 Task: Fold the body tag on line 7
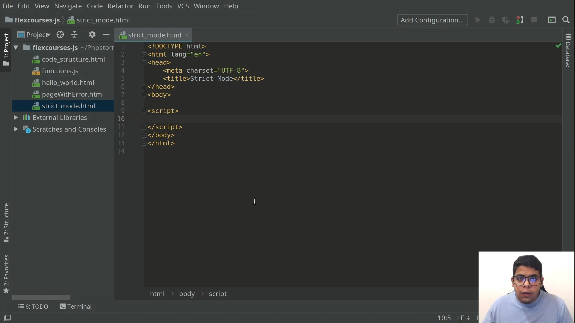(x=144, y=95)
